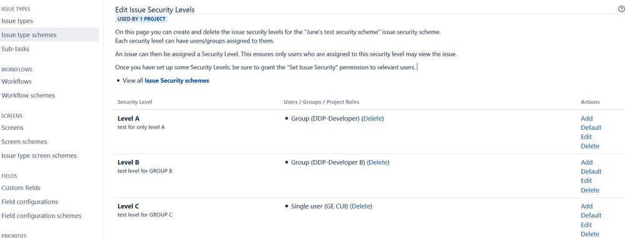Select Issue type schemes sidebar item
Viewport: 625px width, 238px height.
[x=29, y=35]
